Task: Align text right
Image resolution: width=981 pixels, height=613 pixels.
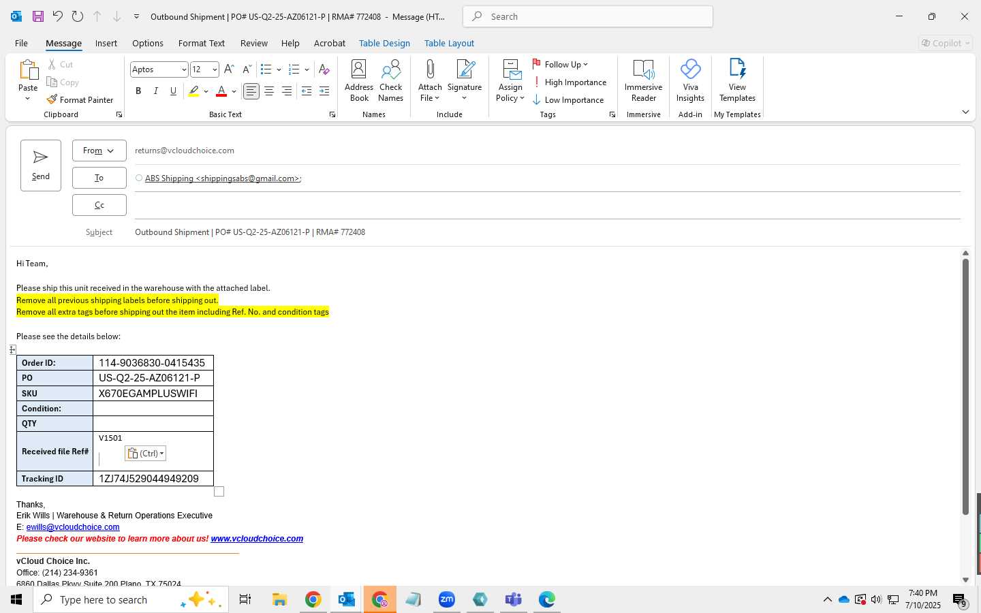Action: click(287, 91)
